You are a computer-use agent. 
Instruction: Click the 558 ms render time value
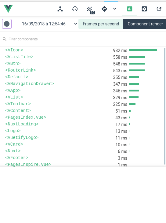(x=120, y=57)
